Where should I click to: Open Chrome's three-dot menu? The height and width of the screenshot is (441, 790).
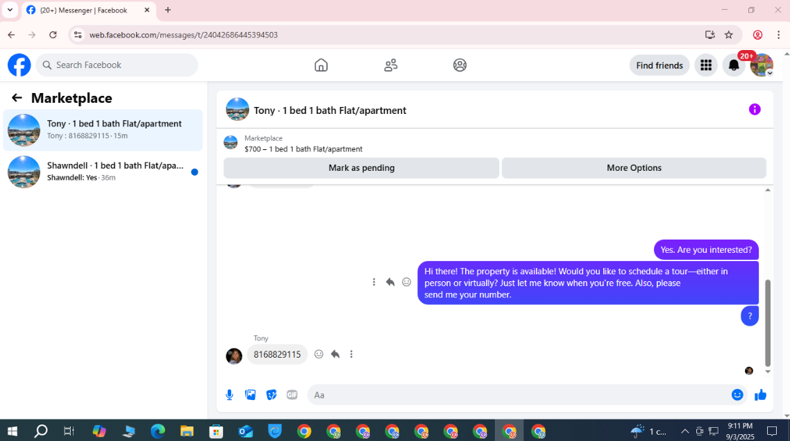tap(778, 35)
